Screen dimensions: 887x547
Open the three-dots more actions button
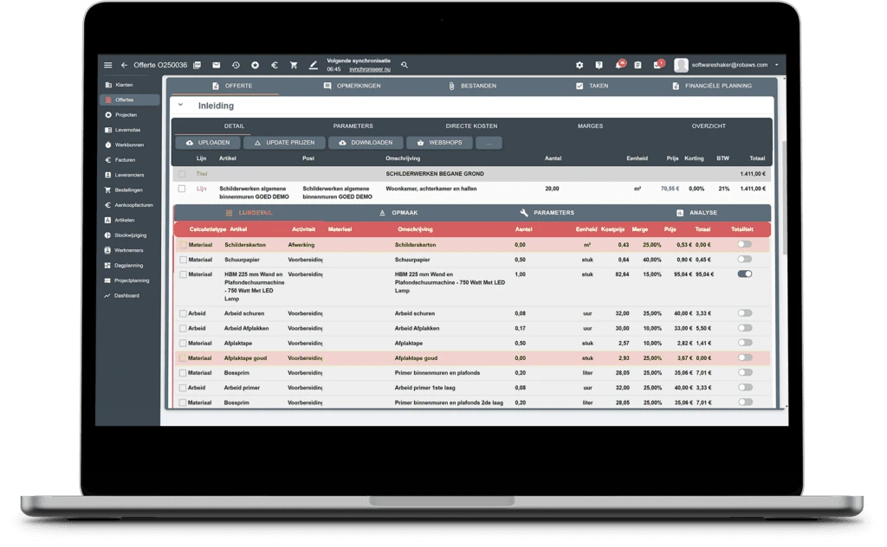pos(489,143)
